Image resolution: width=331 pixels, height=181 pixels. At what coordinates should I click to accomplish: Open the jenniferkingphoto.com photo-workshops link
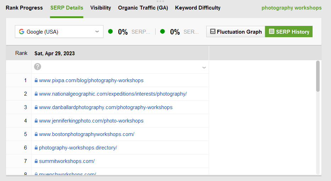[x=91, y=121]
